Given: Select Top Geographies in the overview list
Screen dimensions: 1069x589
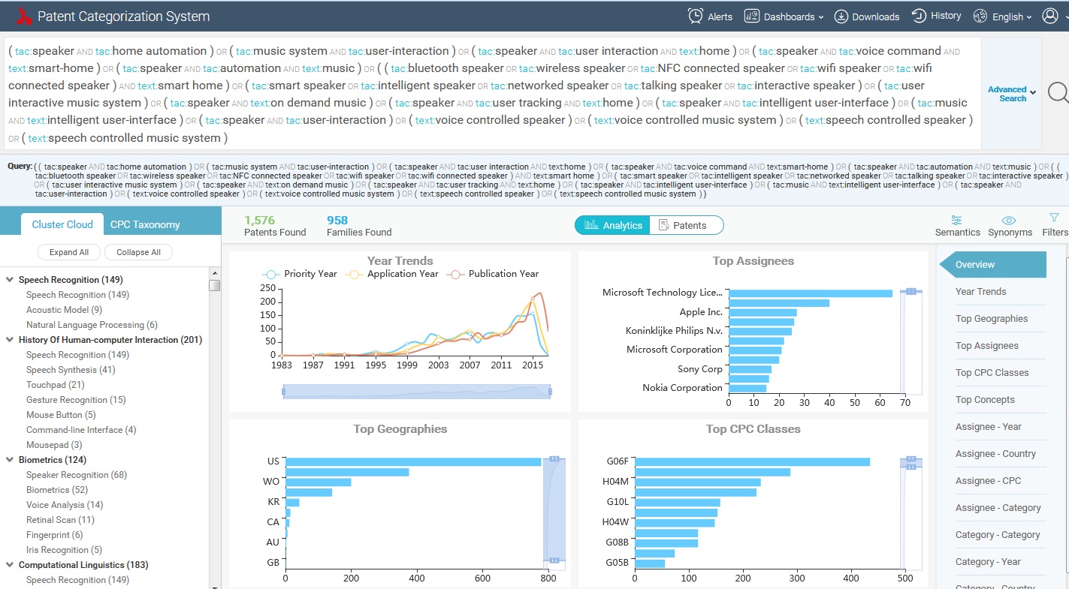Looking at the screenshot, I should [x=991, y=319].
